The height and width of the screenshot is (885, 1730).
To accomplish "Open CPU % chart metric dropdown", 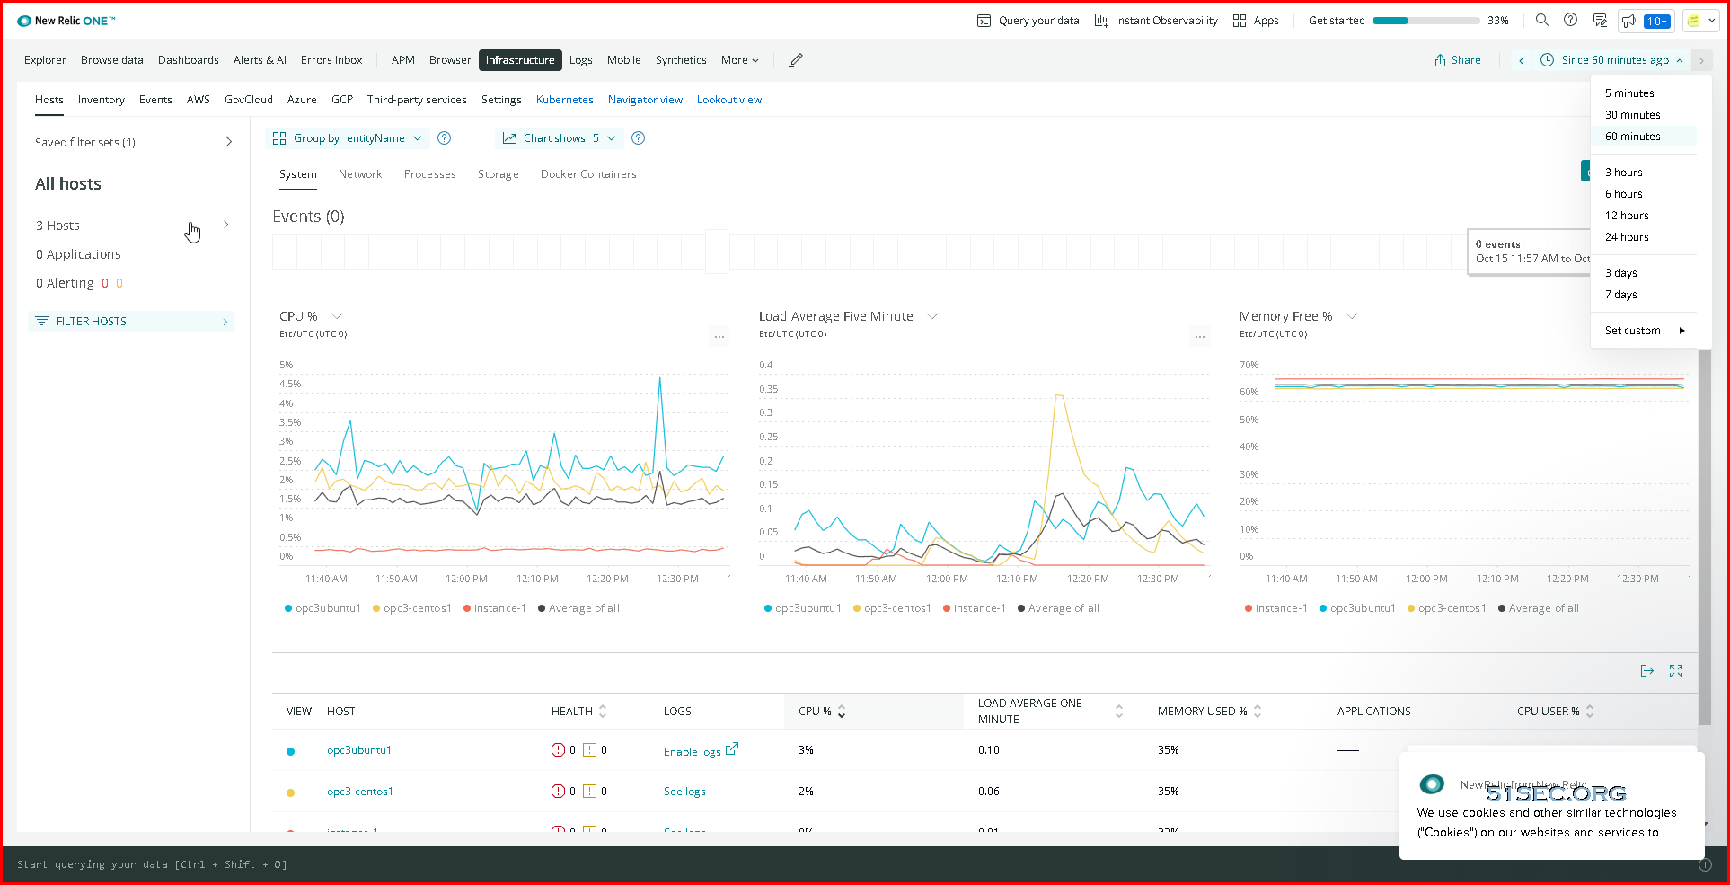I will 337,316.
